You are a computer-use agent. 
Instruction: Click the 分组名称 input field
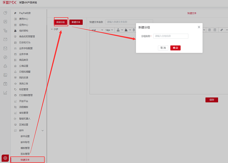click(x=171, y=36)
